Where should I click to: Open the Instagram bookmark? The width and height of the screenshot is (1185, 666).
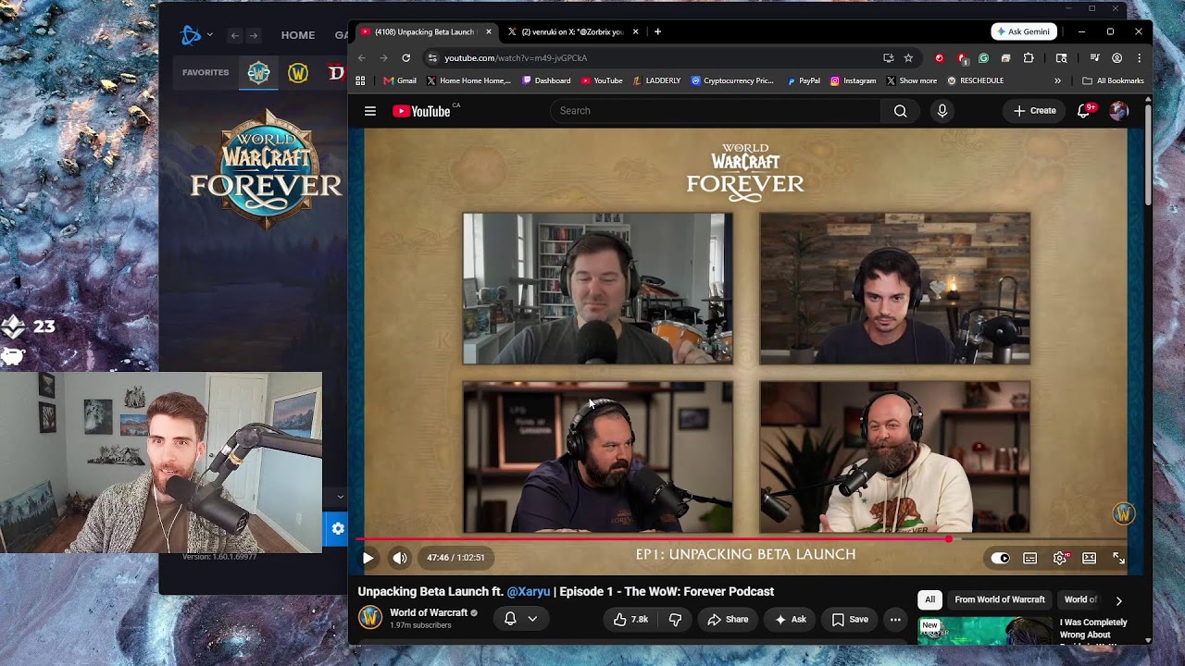[x=853, y=80]
